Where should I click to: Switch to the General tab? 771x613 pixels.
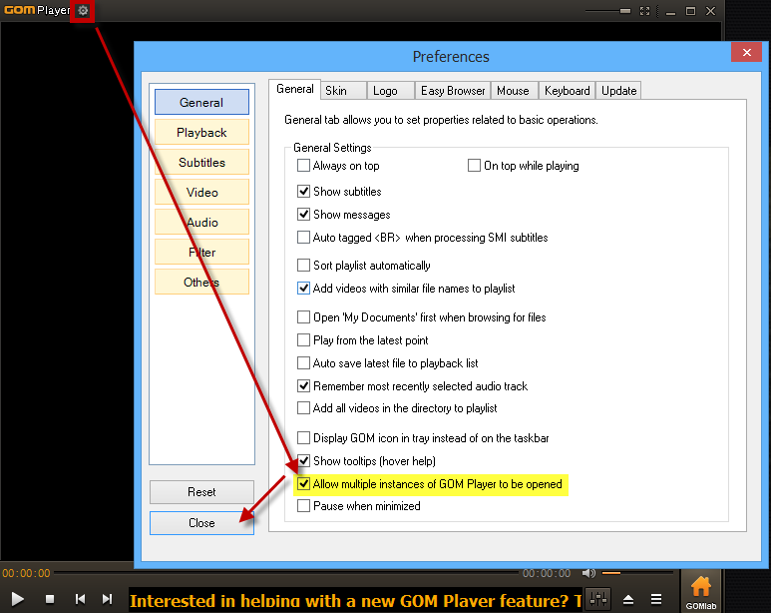(294, 89)
